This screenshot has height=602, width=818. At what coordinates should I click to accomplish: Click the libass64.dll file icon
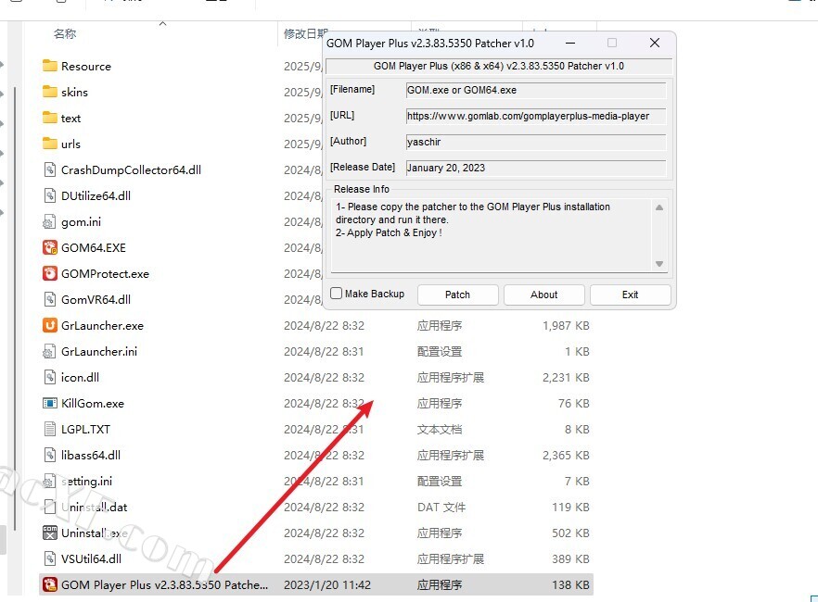pos(49,455)
